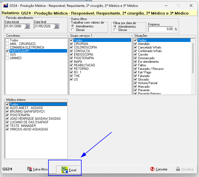Select Atendimentos under Filtrar por data de
The width and height of the screenshot is (199, 177).
click(115, 26)
